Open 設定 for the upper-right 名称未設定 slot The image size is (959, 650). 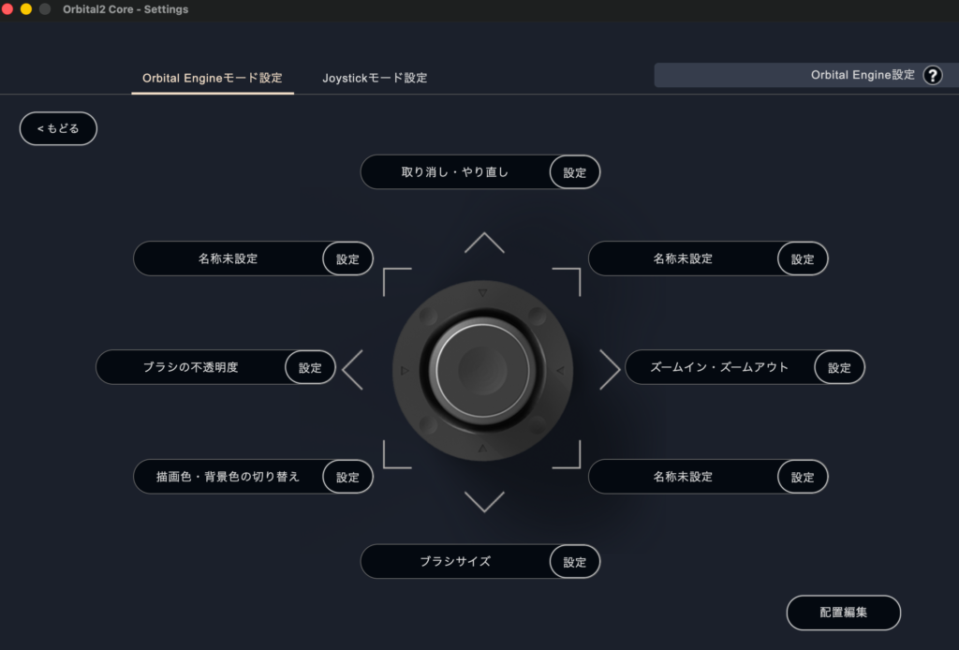click(803, 259)
